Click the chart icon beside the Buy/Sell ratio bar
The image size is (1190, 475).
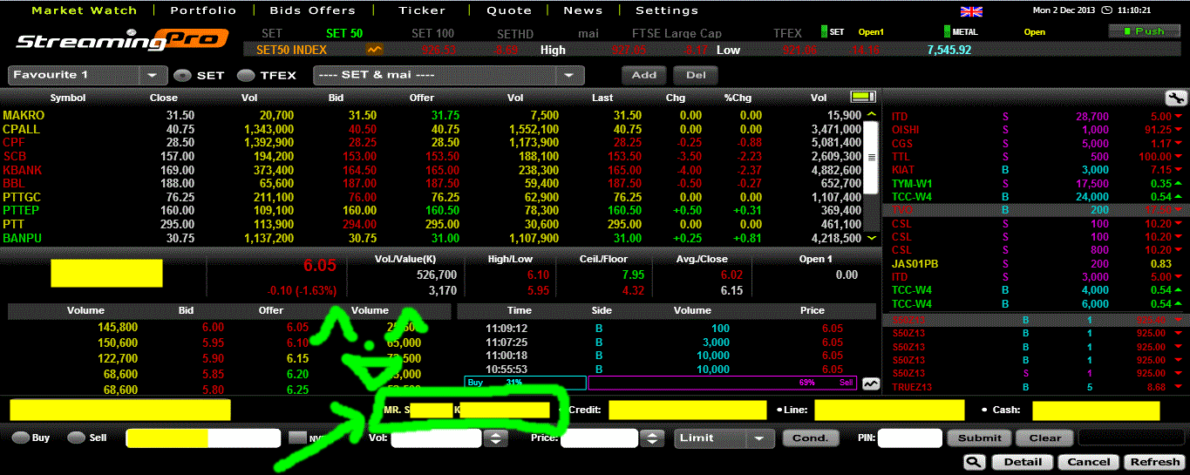click(870, 383)
